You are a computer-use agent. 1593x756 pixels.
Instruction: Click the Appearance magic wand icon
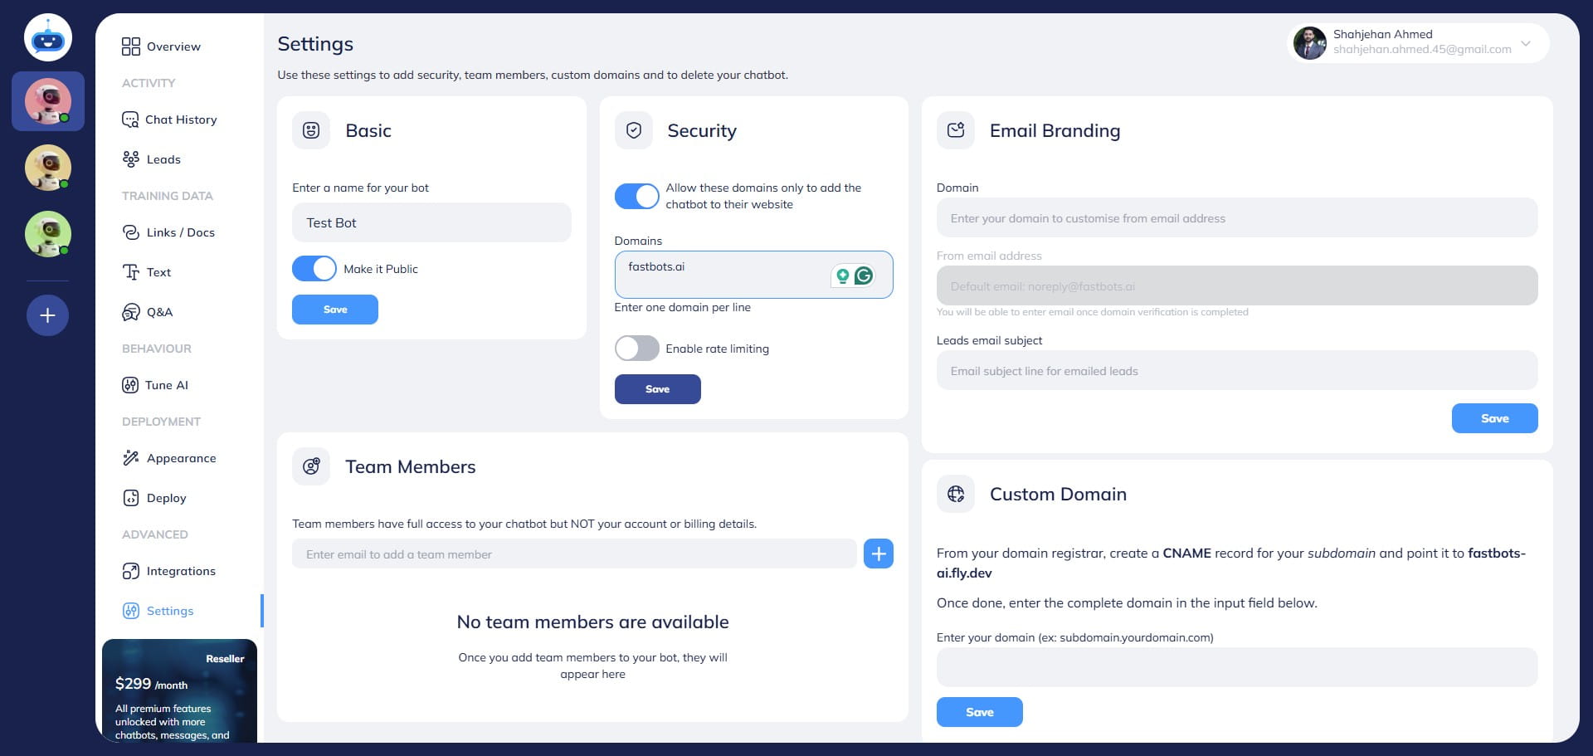131,458
